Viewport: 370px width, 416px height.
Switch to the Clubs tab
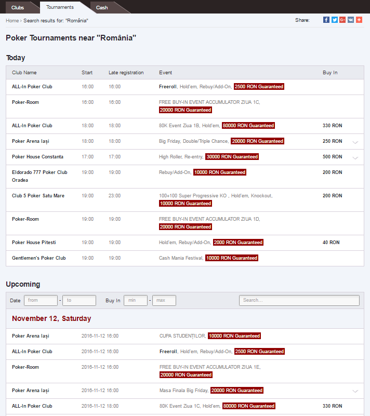coord(18,7)
